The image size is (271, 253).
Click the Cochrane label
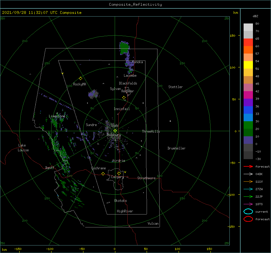(98, 168)
